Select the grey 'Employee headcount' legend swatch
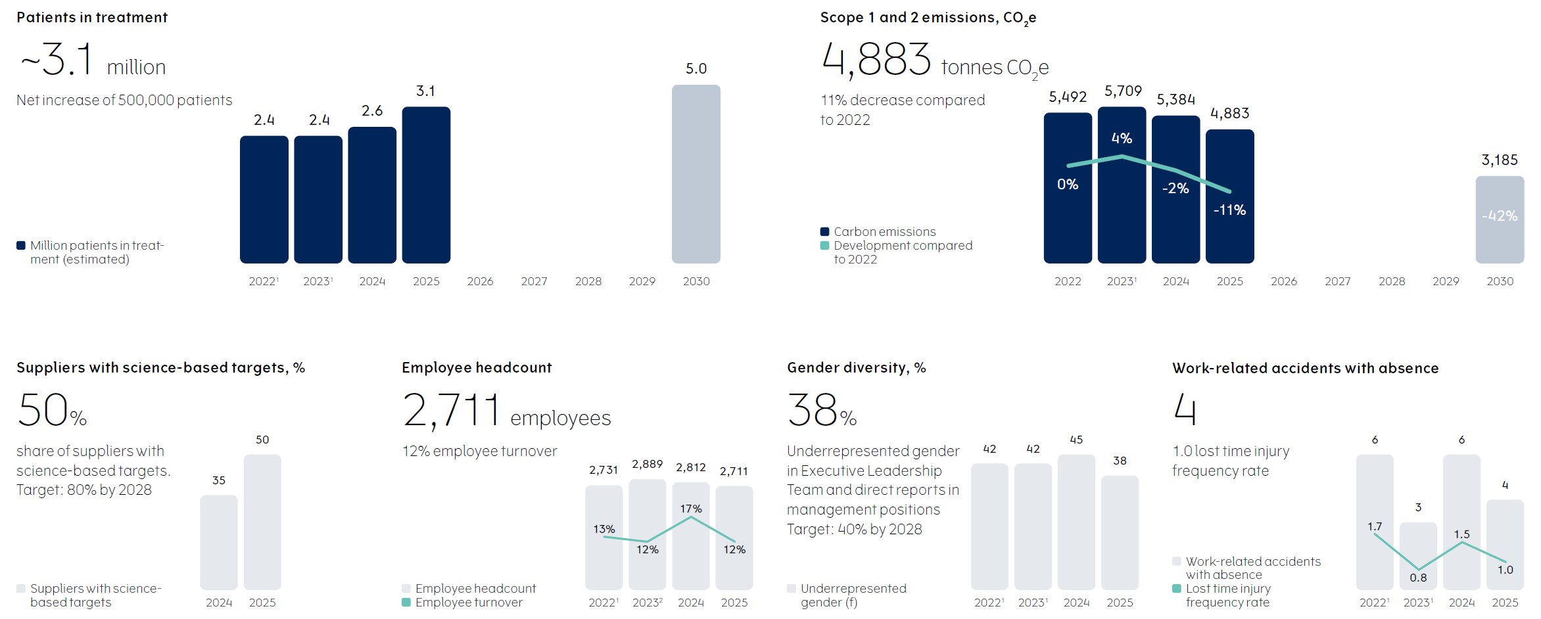 [406, 589]
